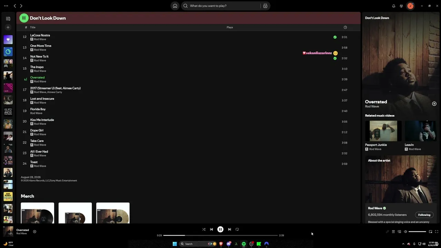Open the lyrics microphone icon
Screen dimensions: 441x248
pyautogui.click(x=387, y=231)
